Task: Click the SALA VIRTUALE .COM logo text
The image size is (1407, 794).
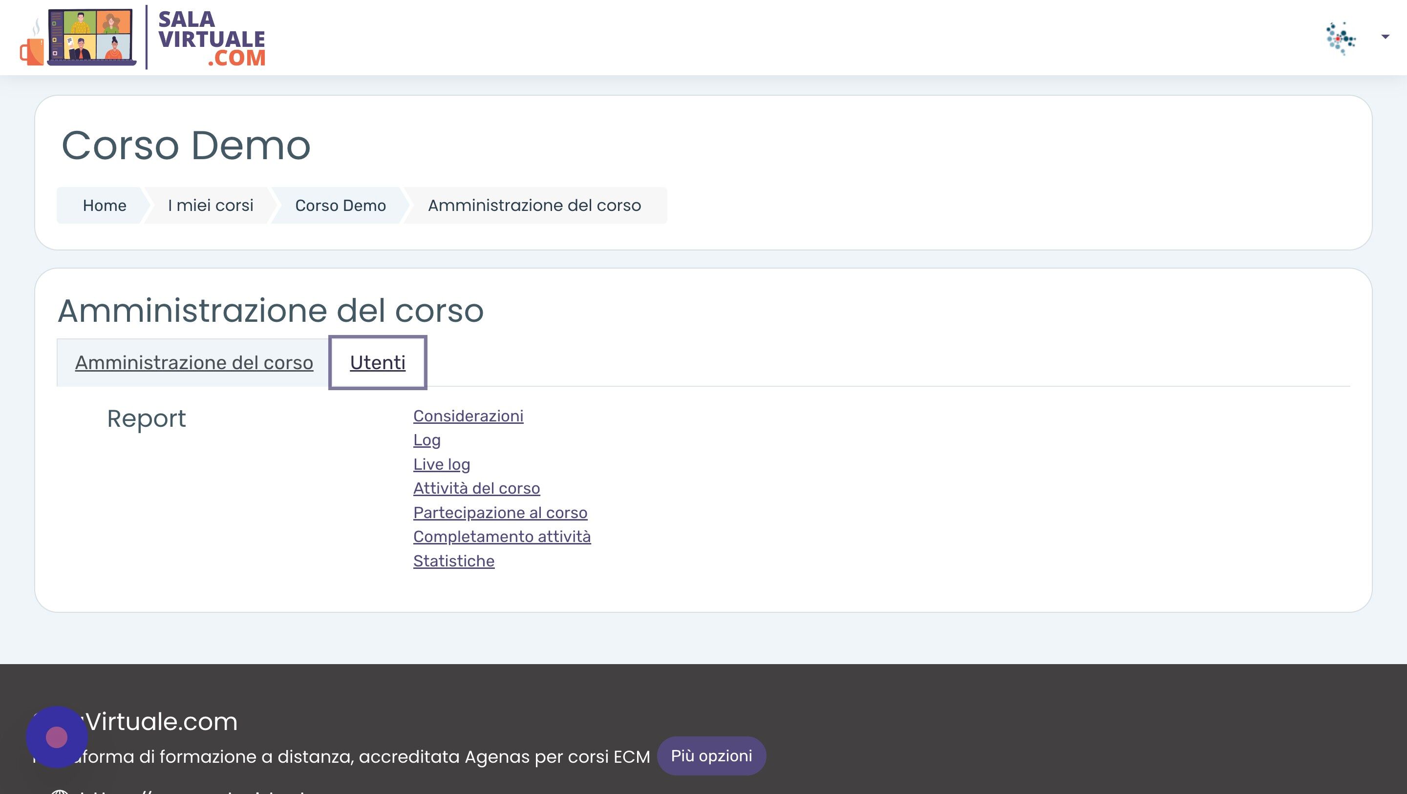Action: (212, 38)
